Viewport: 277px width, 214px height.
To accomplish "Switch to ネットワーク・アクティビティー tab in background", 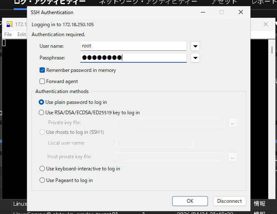I will pyautogui.click(x=148, y=2).
